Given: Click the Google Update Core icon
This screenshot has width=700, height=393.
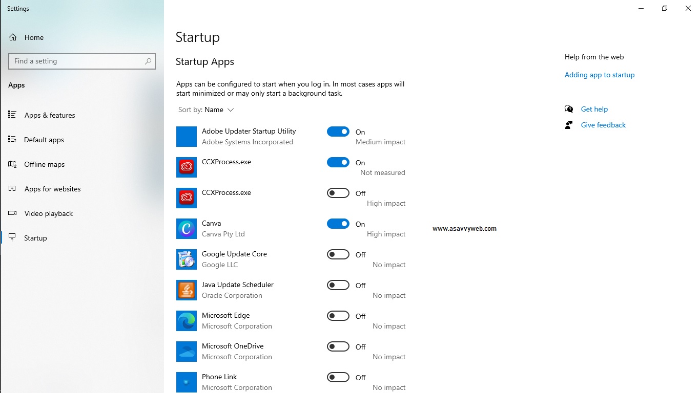Looking at the screenshot, I should point(187,259).
